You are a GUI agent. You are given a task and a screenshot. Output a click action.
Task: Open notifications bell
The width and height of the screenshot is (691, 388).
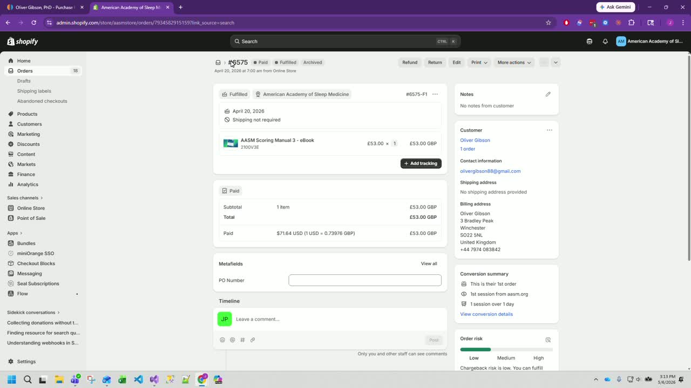coord(605,41)
